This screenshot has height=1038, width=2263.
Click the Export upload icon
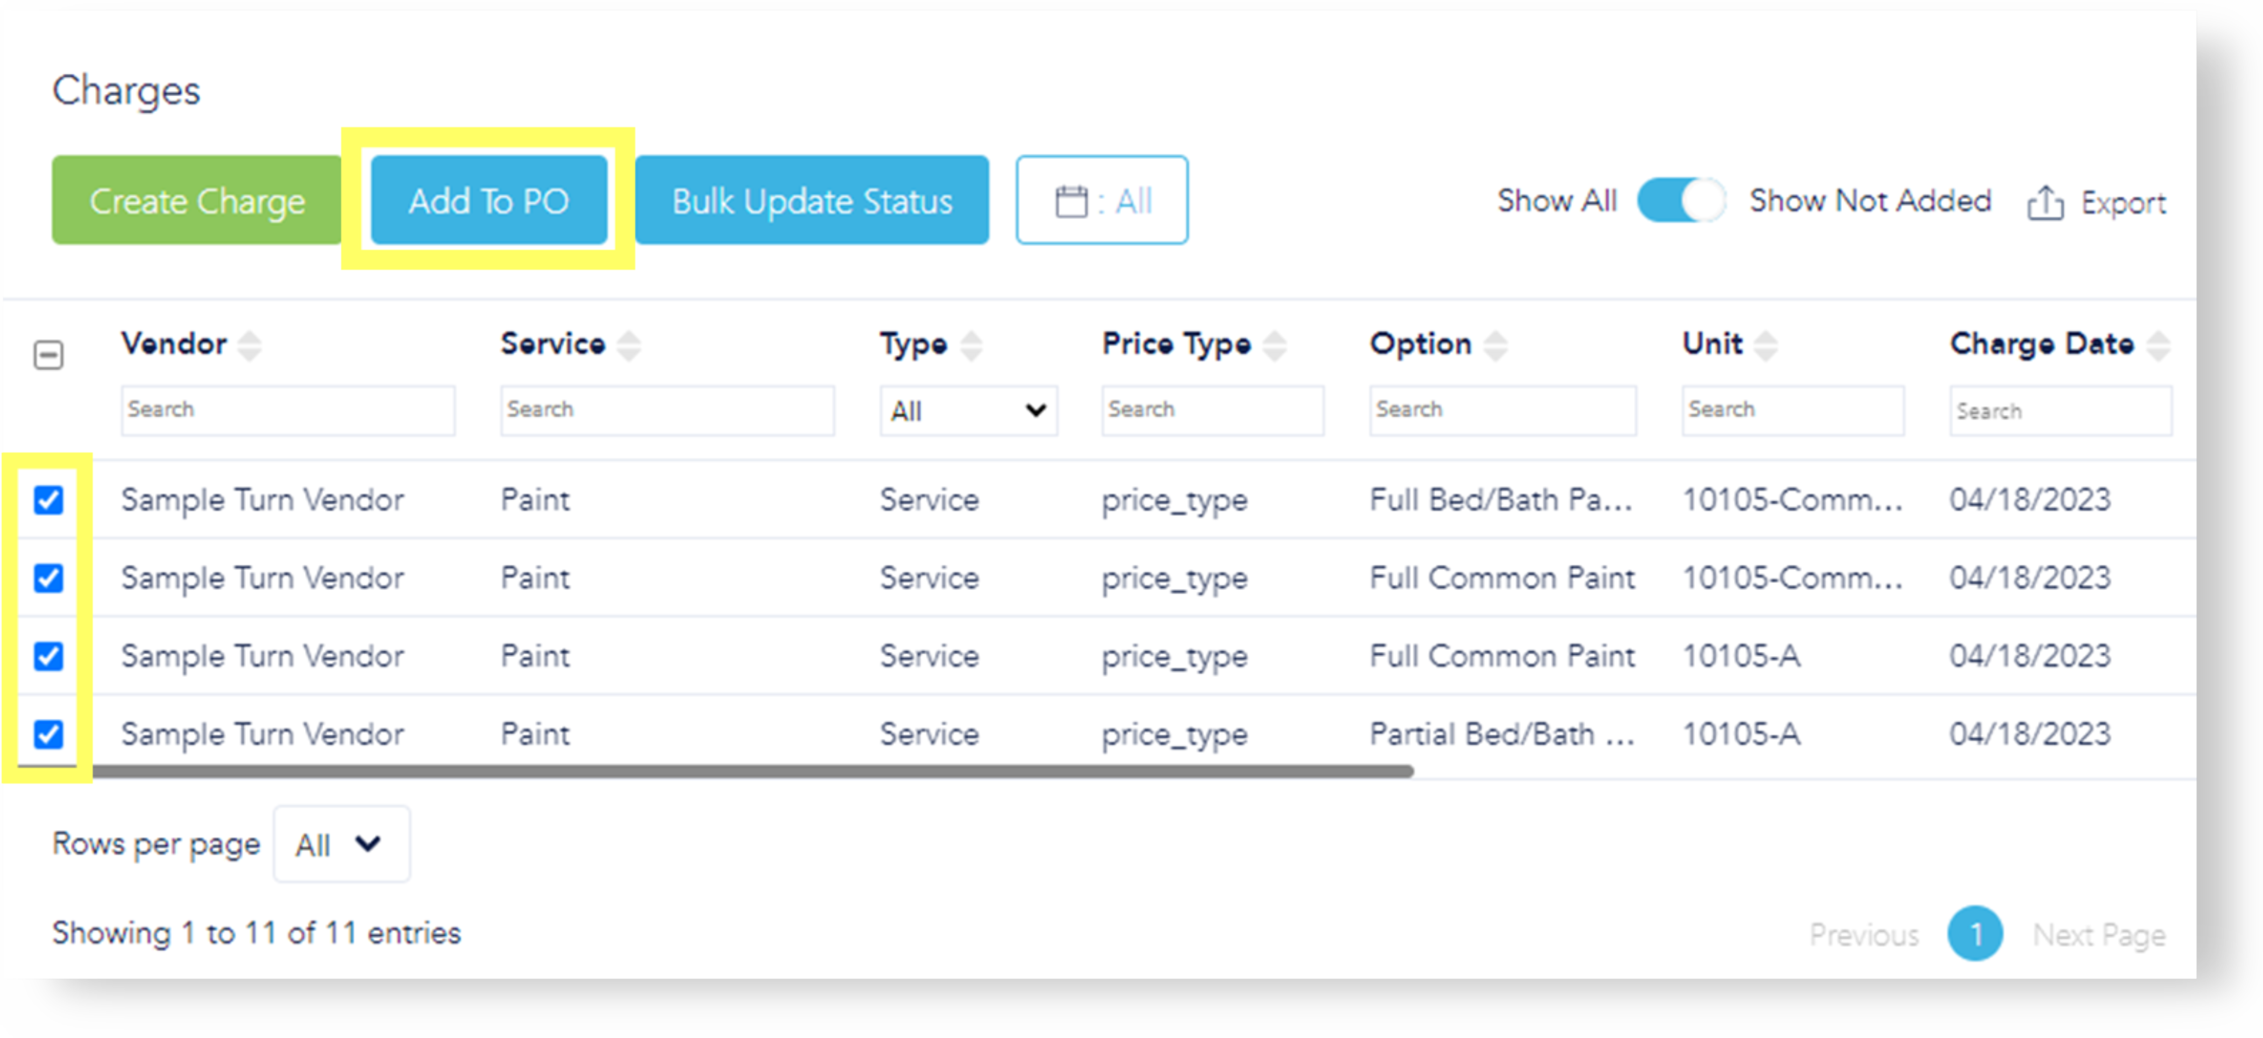click(2044, 203)
